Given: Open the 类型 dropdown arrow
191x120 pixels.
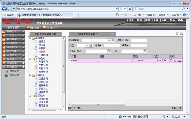Looking at the screenshot, I should (x=87, y=46).
